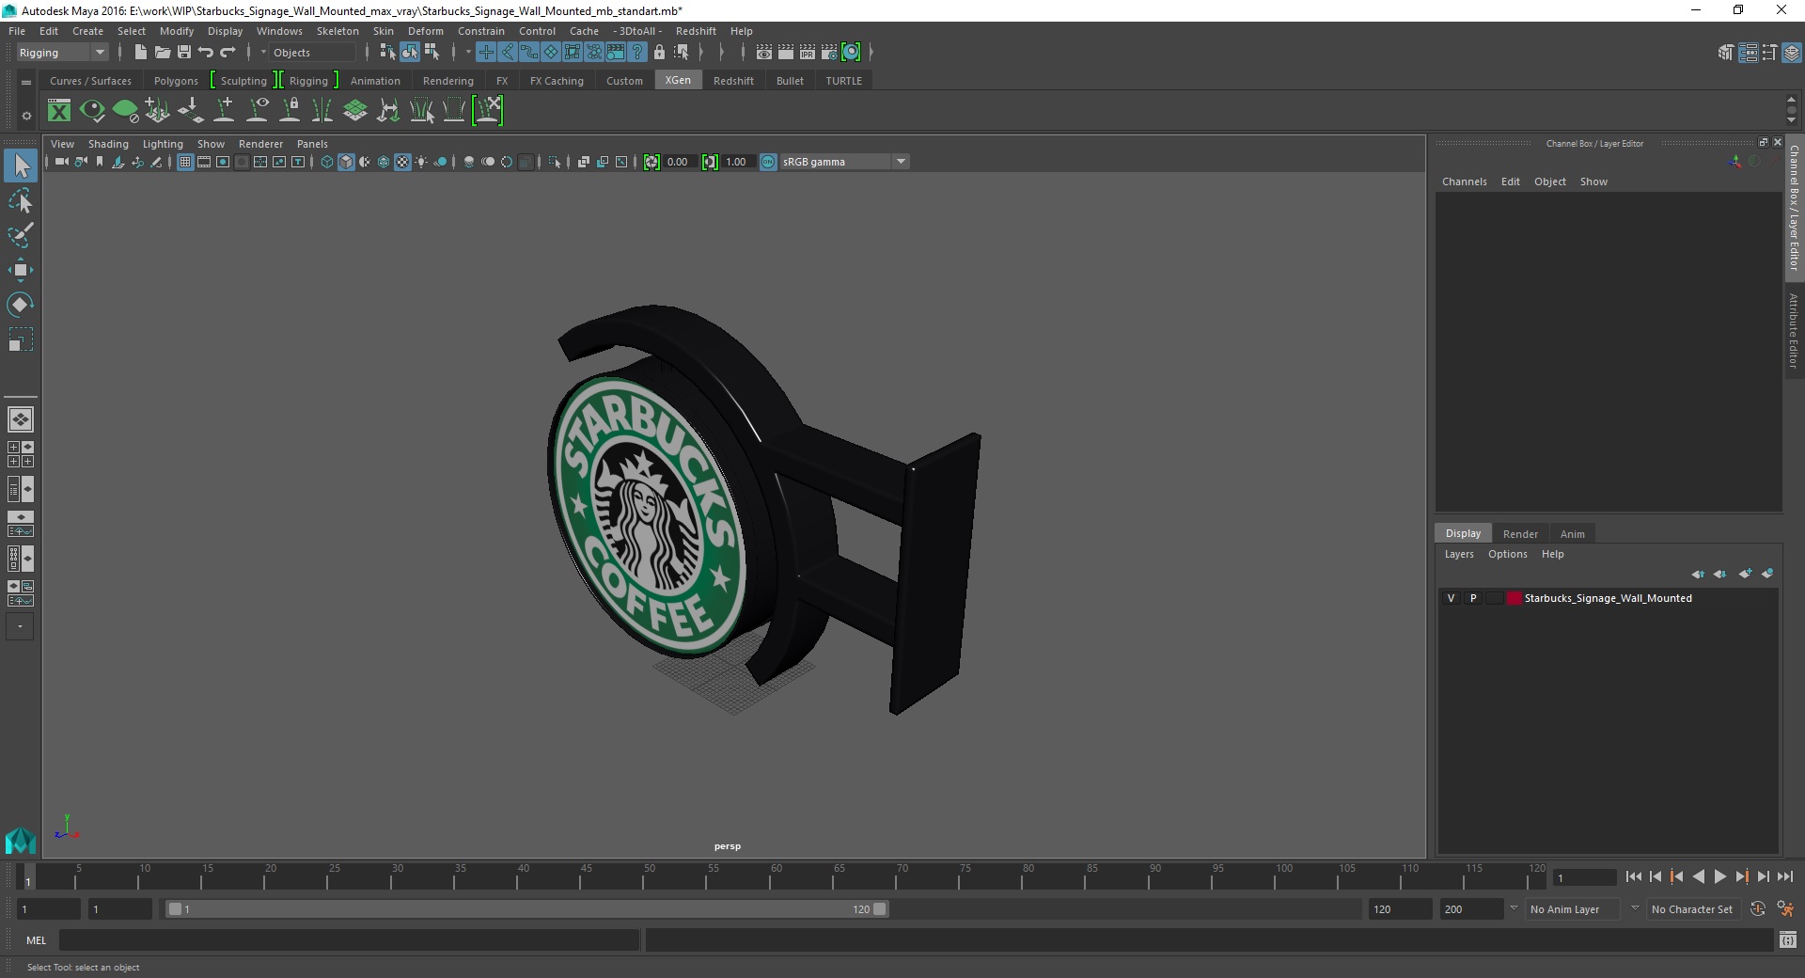Click the shelf scroll down arrow
Image resolution: width=1805 pixels, height=978 pixels.
(1791, 121)
